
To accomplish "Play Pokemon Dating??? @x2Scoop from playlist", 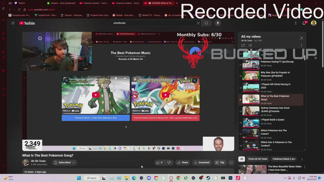I will (271, 64).
